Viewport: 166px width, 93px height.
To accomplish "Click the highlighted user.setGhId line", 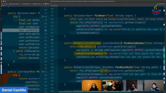I will [21, 30].
